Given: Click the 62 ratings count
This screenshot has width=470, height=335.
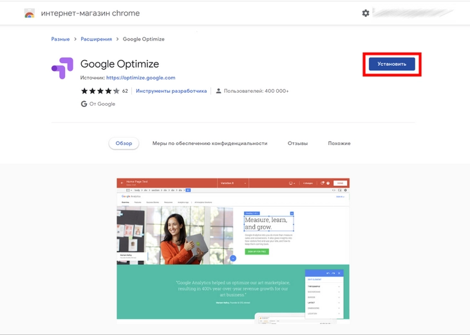Looking at the screenshot, I should [x=125, y=91].
